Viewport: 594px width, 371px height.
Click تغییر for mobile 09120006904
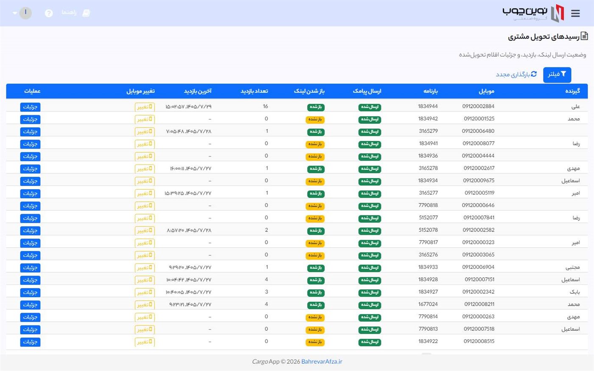pos(145,268)
